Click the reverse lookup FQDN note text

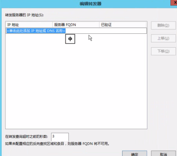tap(57, 144)
